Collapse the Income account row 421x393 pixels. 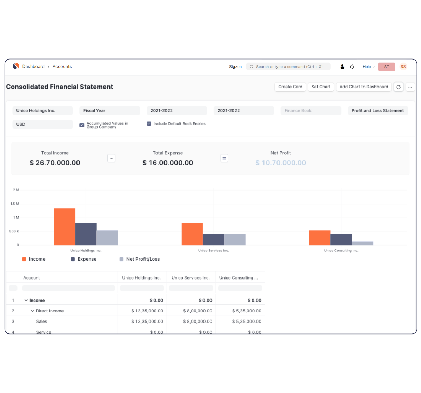26,301
